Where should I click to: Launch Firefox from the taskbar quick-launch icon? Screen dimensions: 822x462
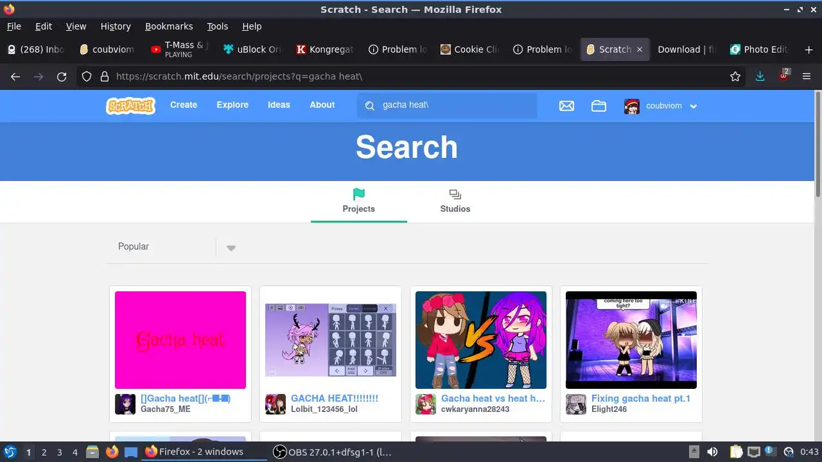(112, 452)
